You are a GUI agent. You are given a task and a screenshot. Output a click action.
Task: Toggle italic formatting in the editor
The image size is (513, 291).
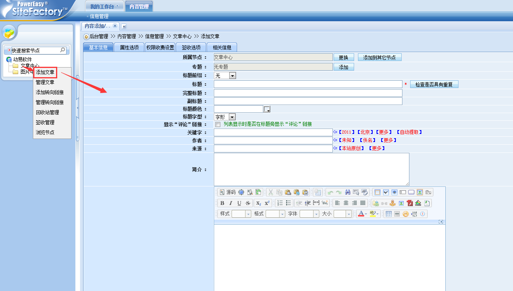coord(231,203)
